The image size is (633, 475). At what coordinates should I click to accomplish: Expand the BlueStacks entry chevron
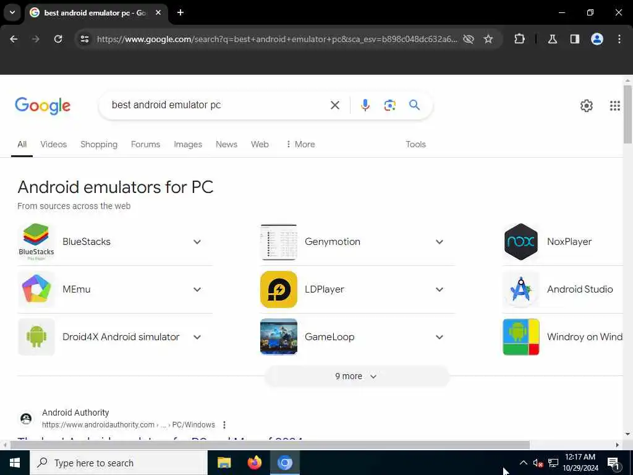197,242
